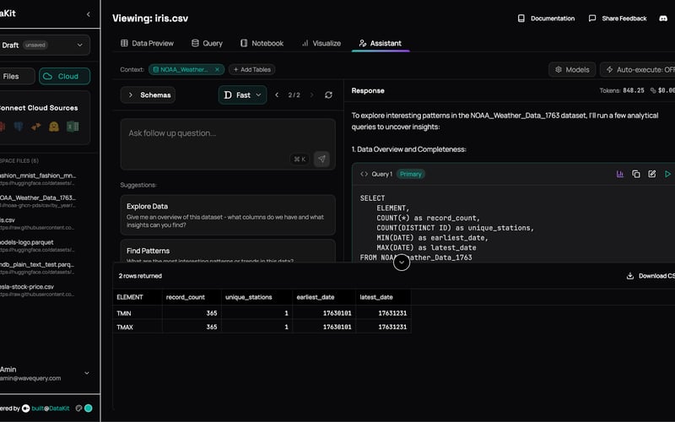Image resolution: width=675 pixels, height=422 pixels.
Task: Switch to the Query tab
Action: 207,43
